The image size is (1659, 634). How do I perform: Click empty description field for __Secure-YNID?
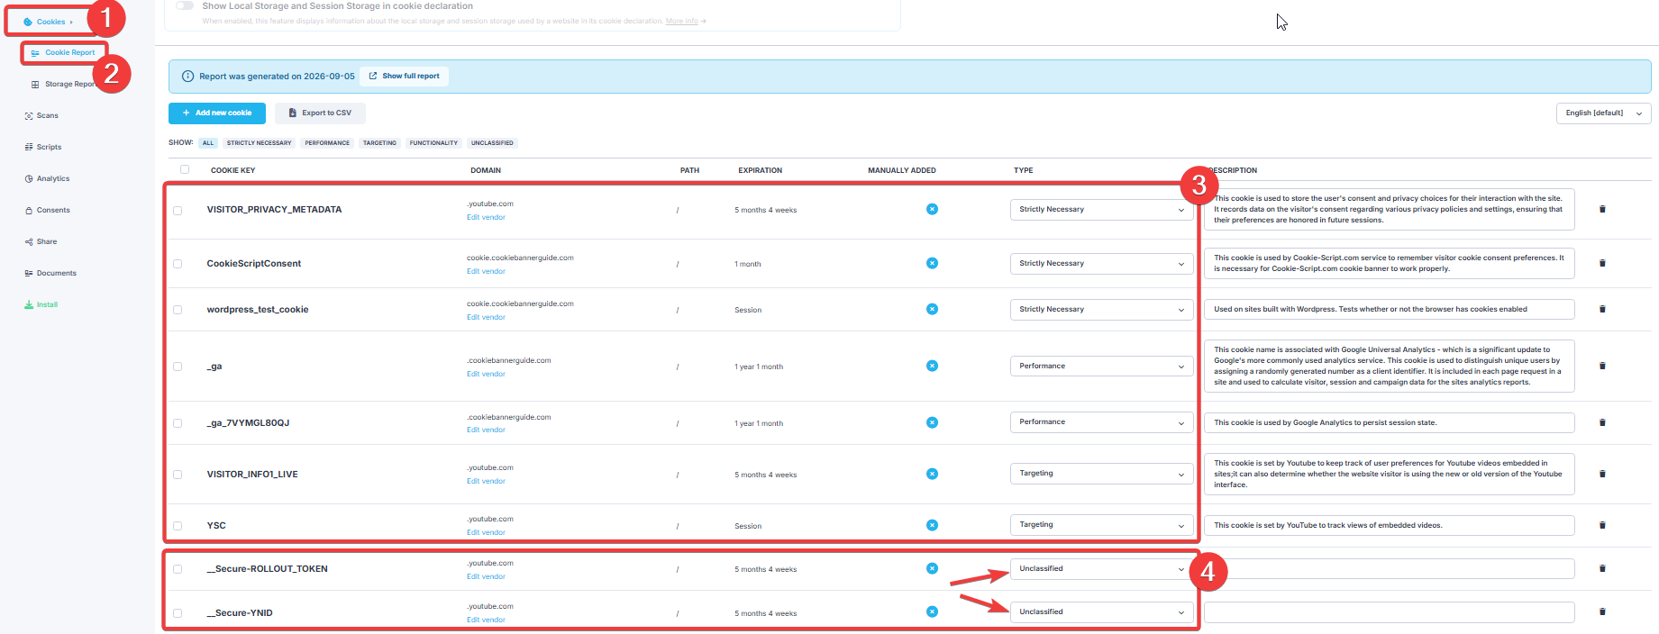tap(1390, 612)
